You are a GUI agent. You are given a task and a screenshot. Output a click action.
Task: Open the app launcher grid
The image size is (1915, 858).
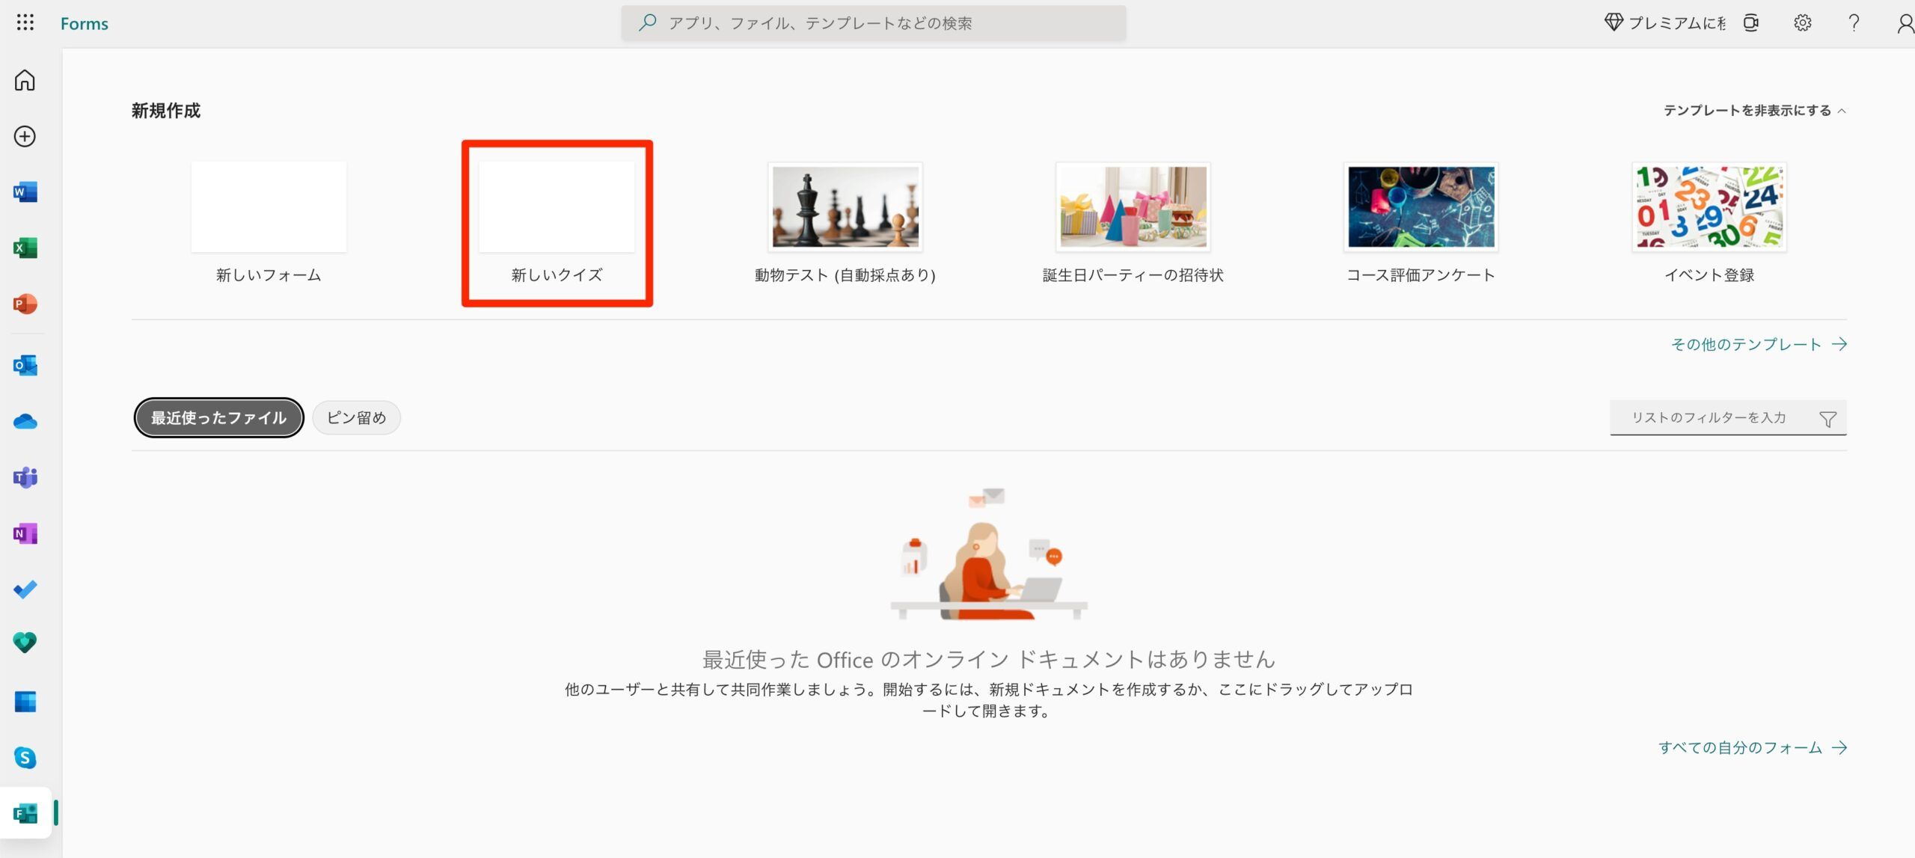(x=25, y=22)
